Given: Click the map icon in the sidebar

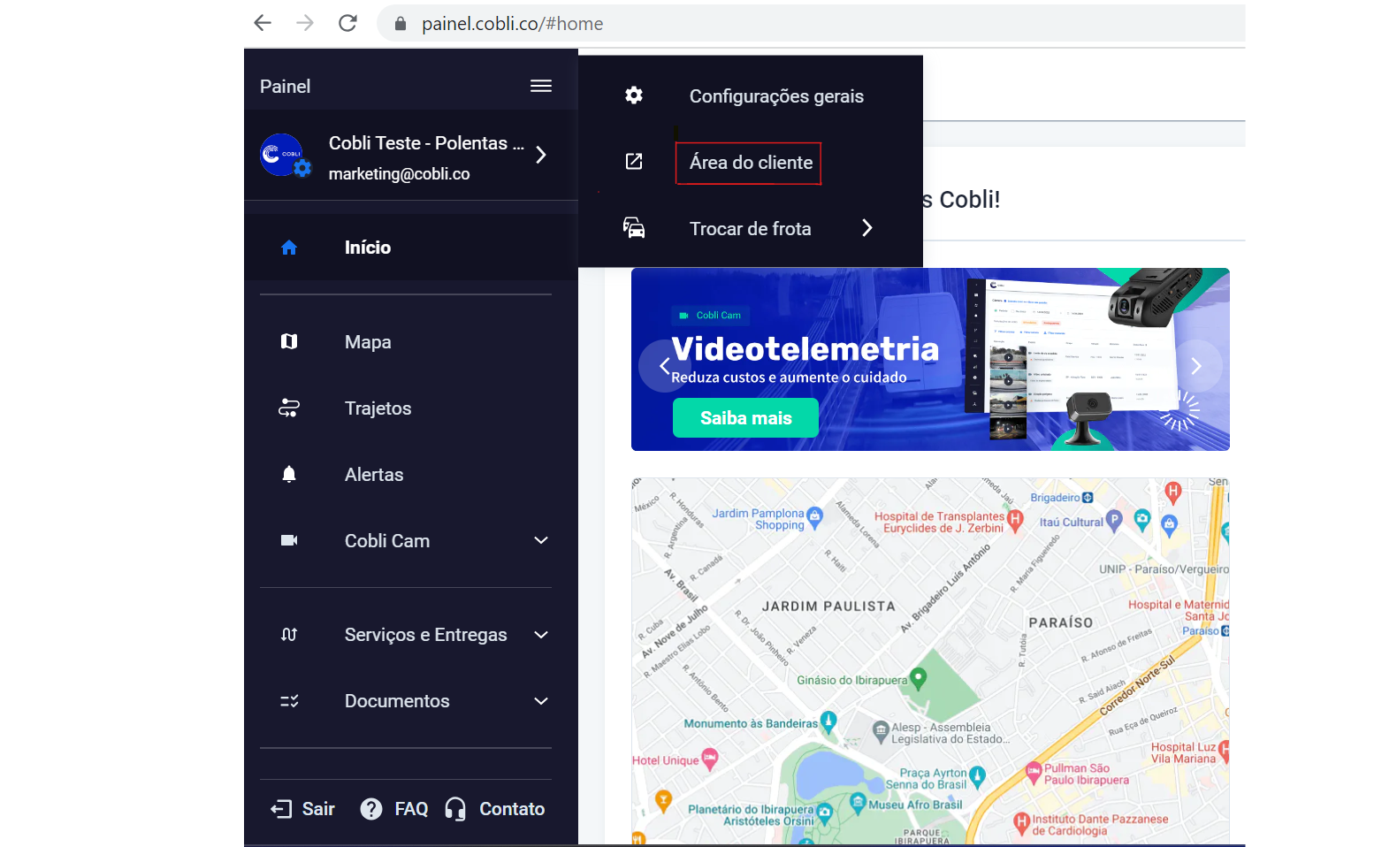Looking at the screenshot, I should (289, 342).
